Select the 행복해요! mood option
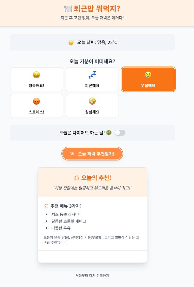 click(x=37, y=79)
